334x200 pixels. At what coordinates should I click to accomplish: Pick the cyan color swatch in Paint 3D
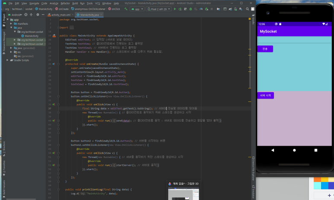point(318,185)
